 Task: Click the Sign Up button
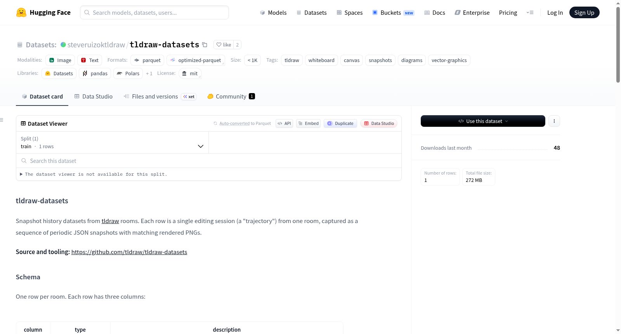pos(584,12)
